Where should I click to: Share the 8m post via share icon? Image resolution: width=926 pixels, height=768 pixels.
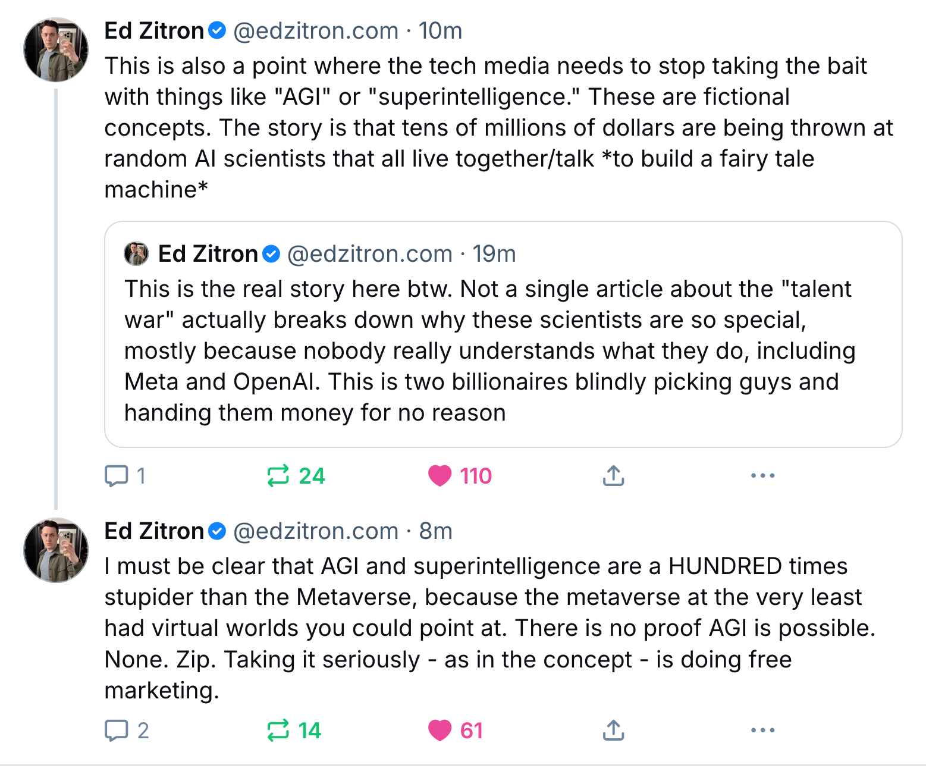613,731
